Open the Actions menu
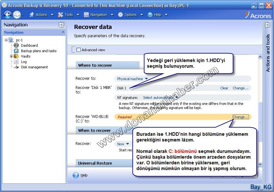The image size is (274, 192). point(41,15)
